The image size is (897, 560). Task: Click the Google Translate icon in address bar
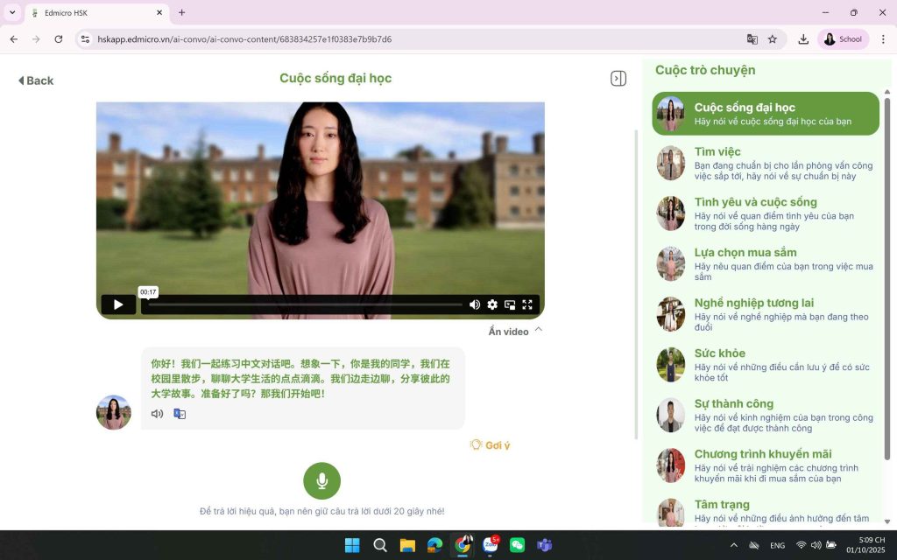click(752, 39)
